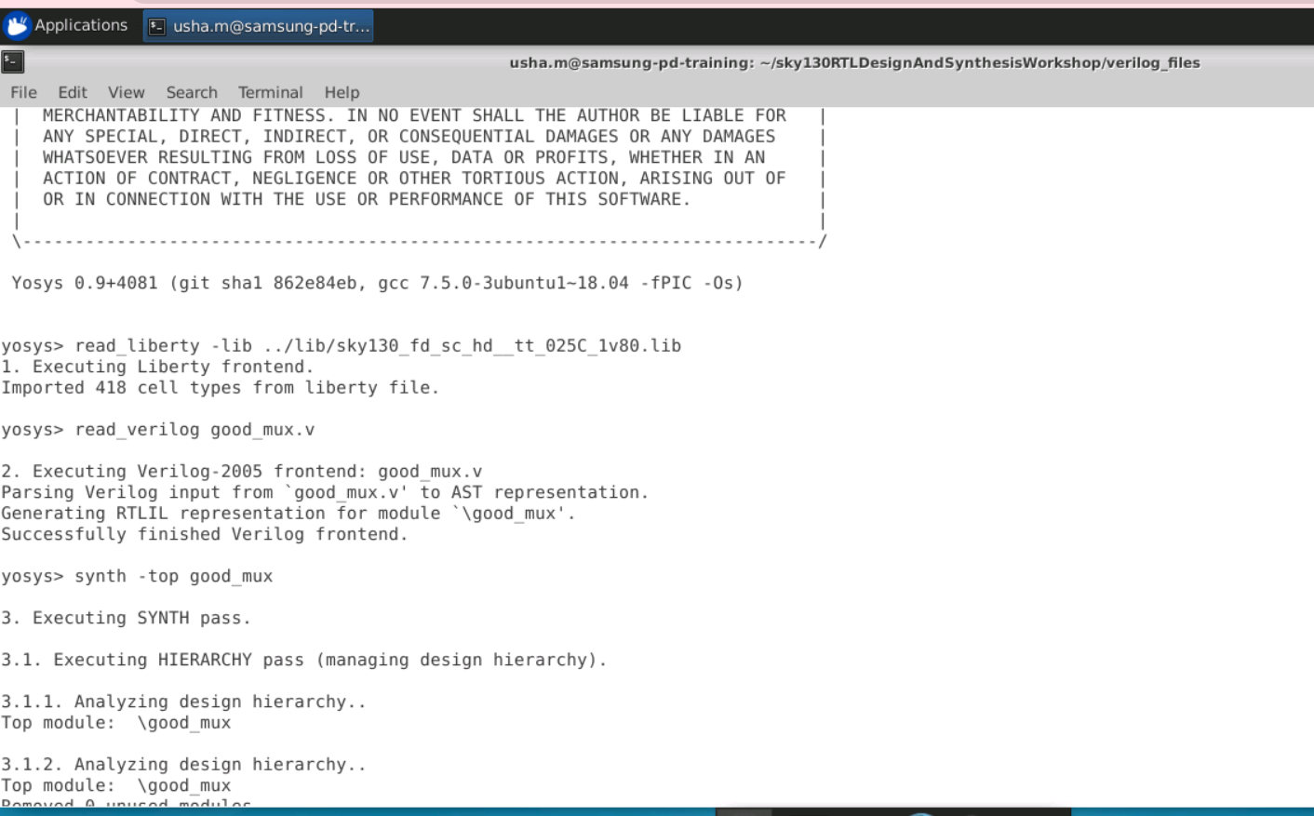Image resolution: width=1314 pixels, height=816 pixels.
Task: Click the read_verilog good_mux.v line
Action: tap(158, 429)
